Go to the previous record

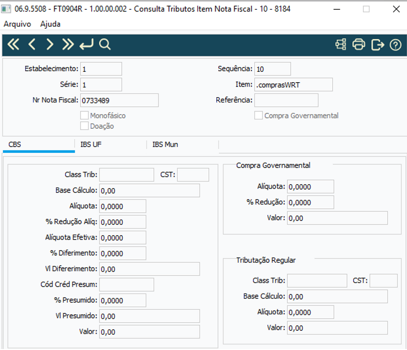pyautogui.click(x=32, y=45)
